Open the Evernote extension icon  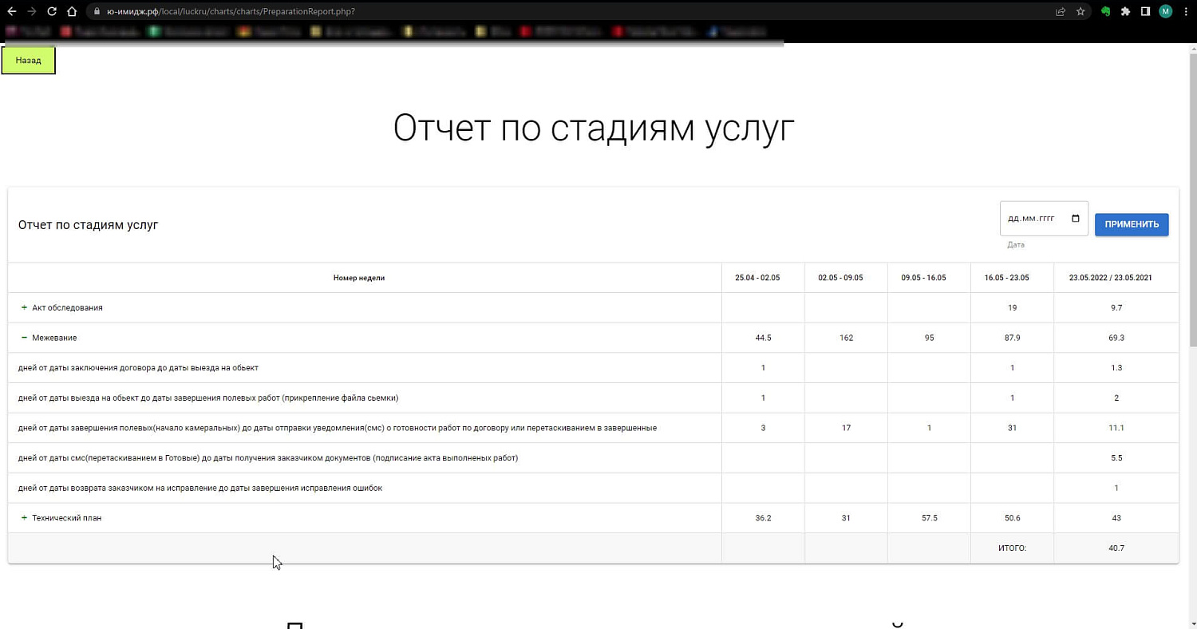click(1105, 11)
